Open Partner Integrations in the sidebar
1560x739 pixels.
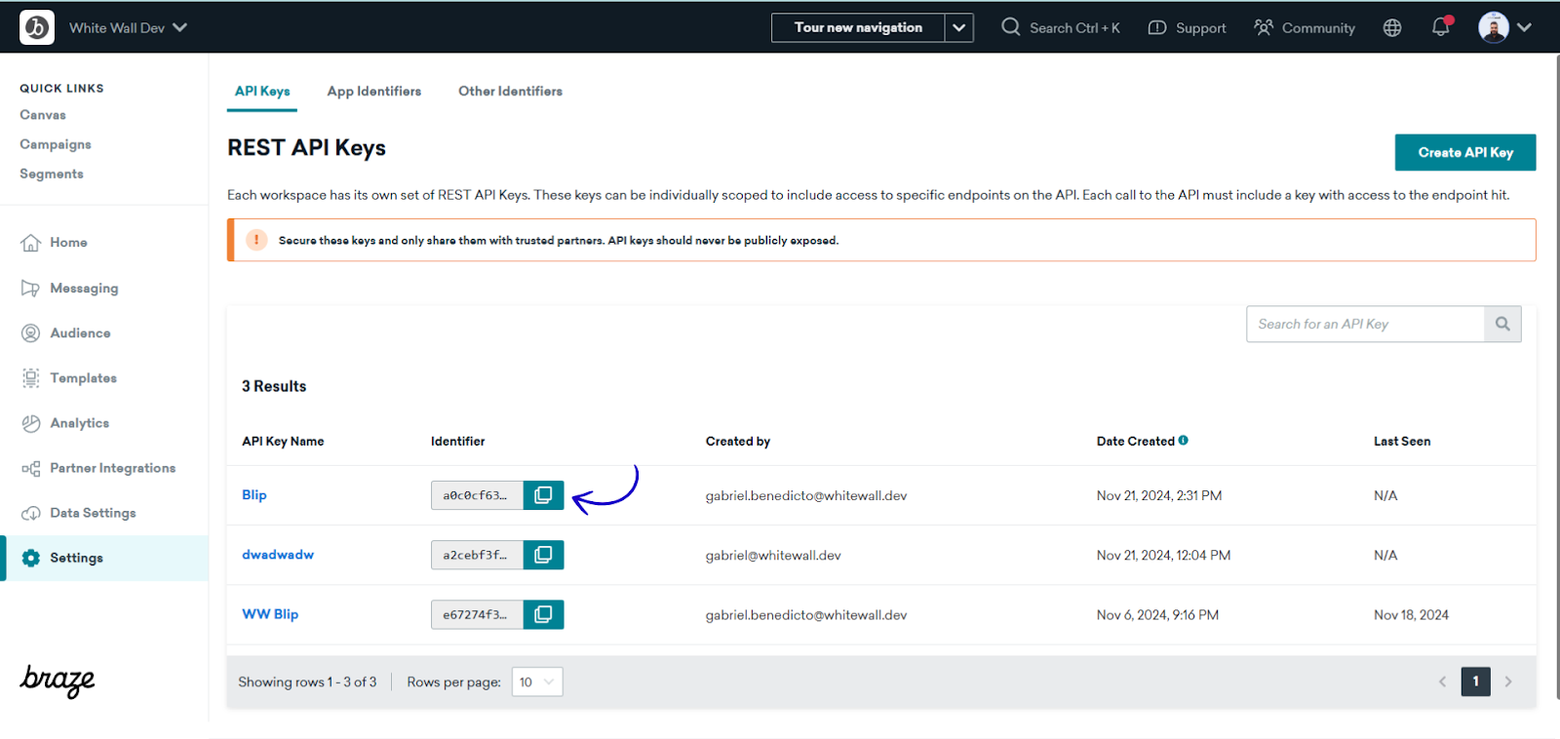click(112, 468)
